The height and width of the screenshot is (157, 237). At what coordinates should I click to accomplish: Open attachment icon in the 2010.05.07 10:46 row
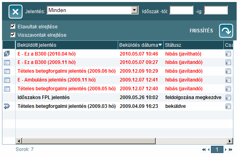(x=228, y=54)
